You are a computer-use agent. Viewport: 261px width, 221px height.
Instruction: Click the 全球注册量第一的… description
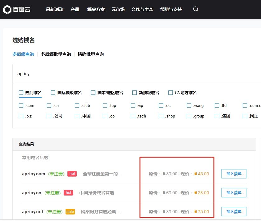(x=102, y=174)
